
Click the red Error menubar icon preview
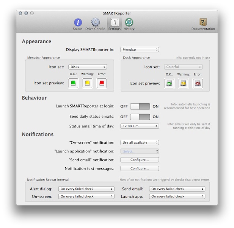pos(102,83)
